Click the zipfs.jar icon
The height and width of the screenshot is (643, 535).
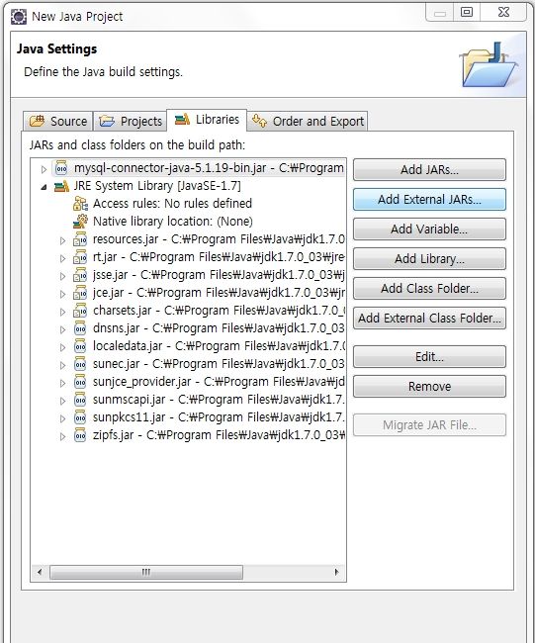tap(80, 435)
